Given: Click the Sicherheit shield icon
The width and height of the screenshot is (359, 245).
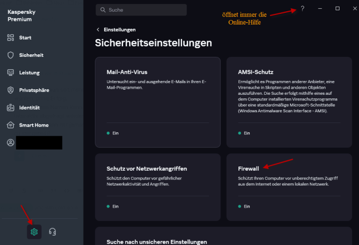Looking at the screenshot, I should pyautogui.click(x=11, y=55).
